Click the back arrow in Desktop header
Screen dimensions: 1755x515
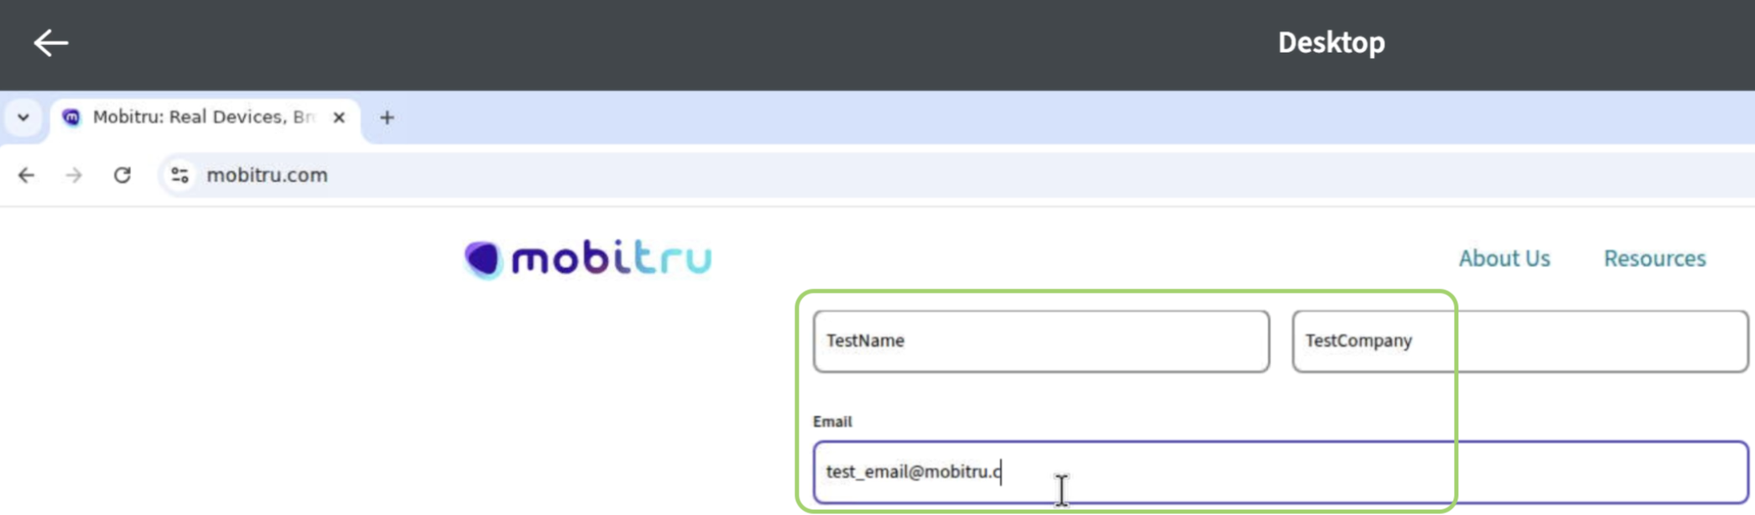click(50, 43)
